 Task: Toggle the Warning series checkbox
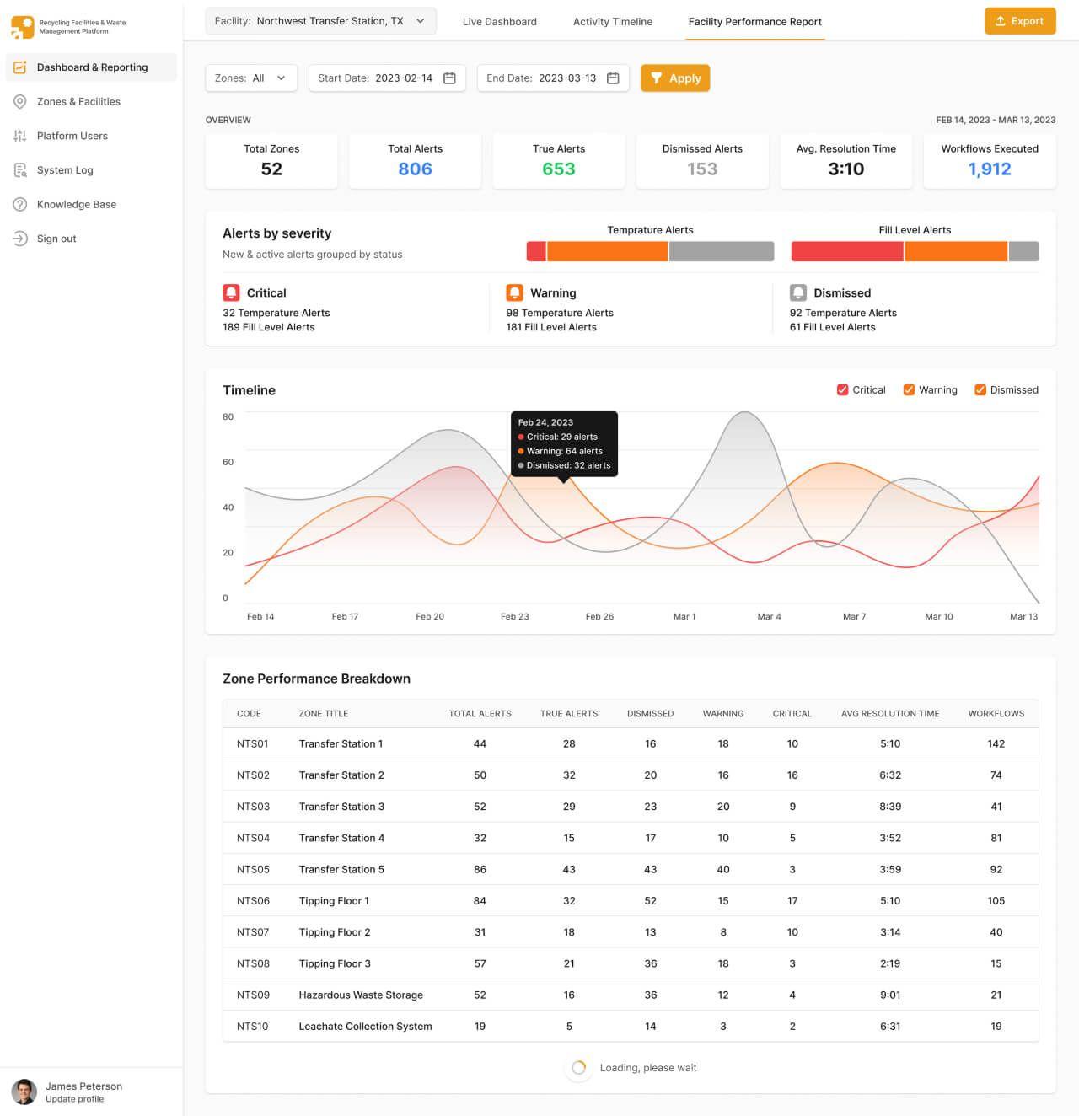click(909, 389)
